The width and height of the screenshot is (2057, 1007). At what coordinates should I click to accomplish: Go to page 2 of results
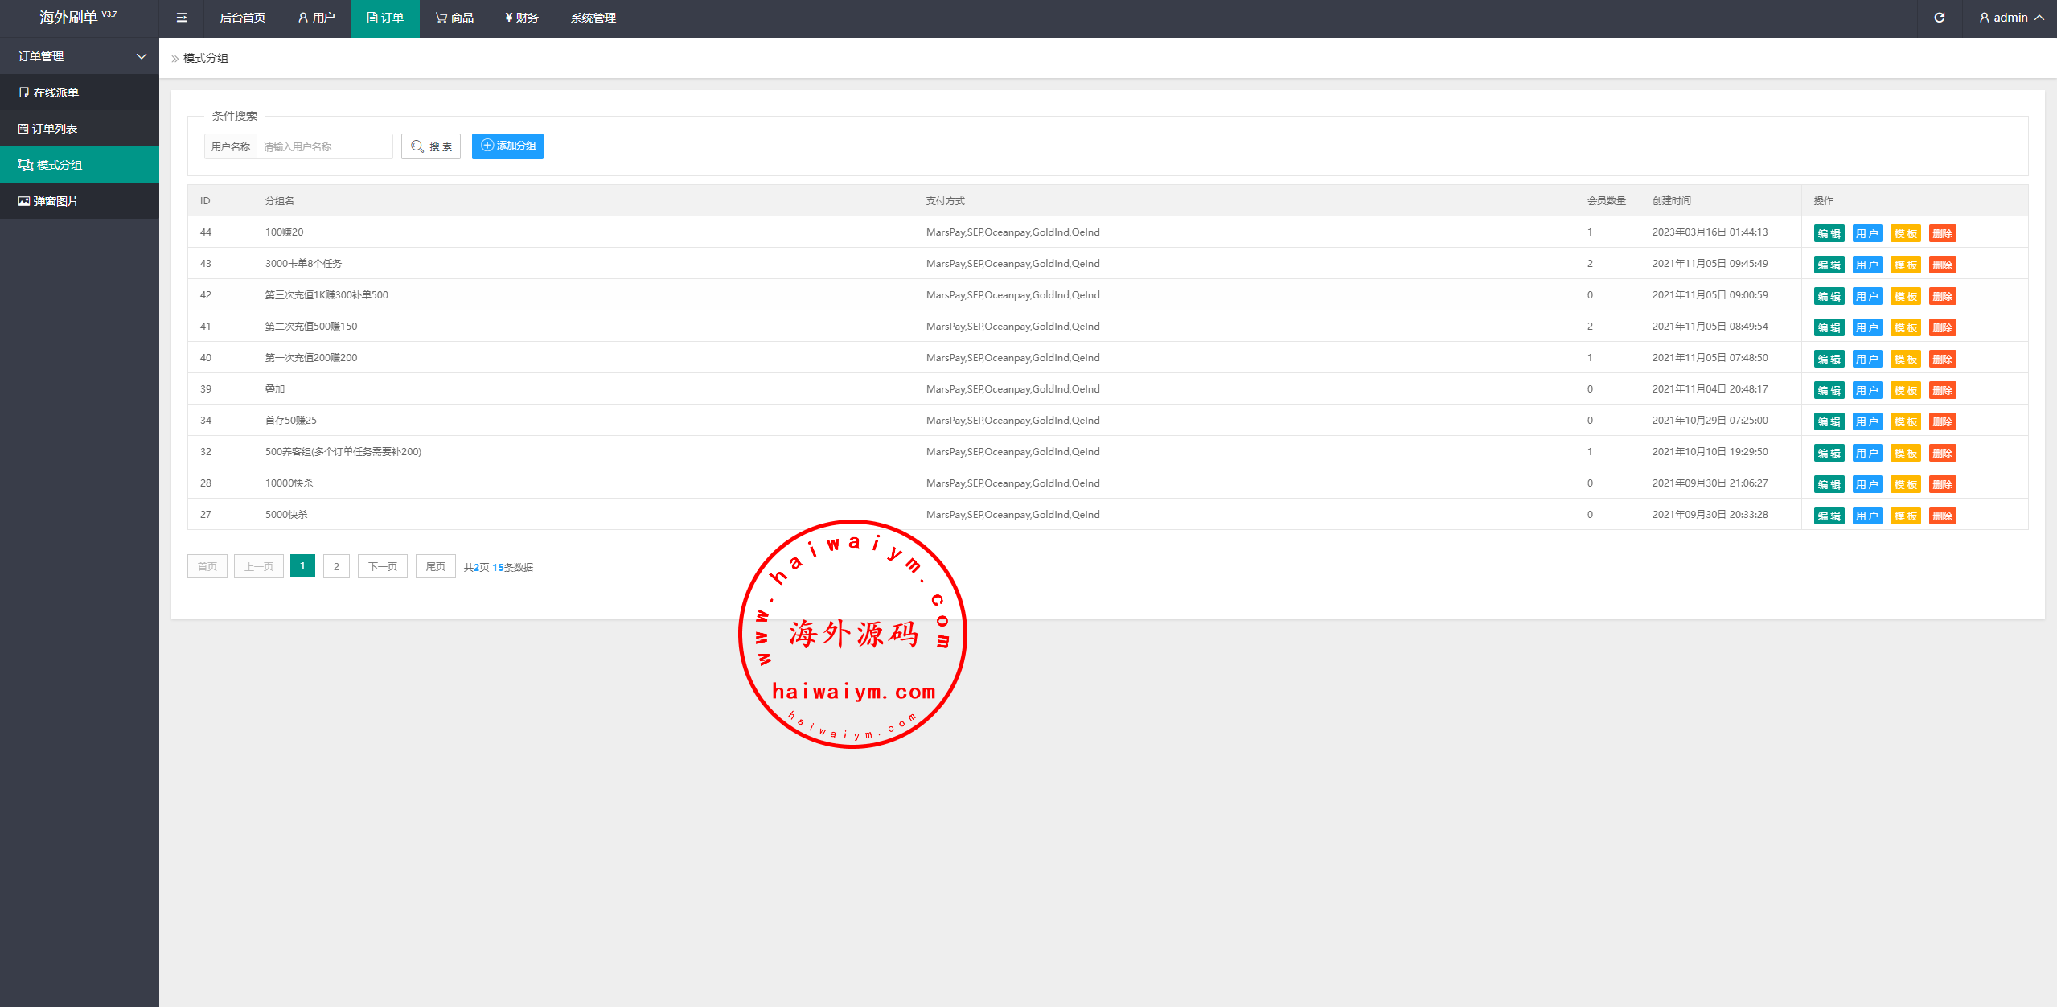click(x=336, y=566)
